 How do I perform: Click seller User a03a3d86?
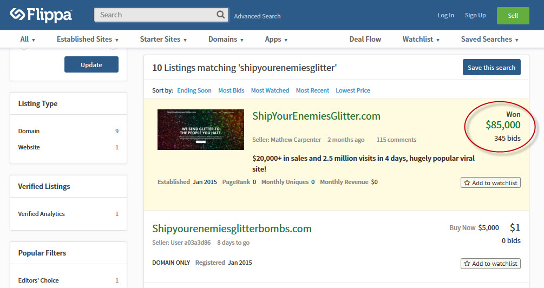[x=191, y=243]
